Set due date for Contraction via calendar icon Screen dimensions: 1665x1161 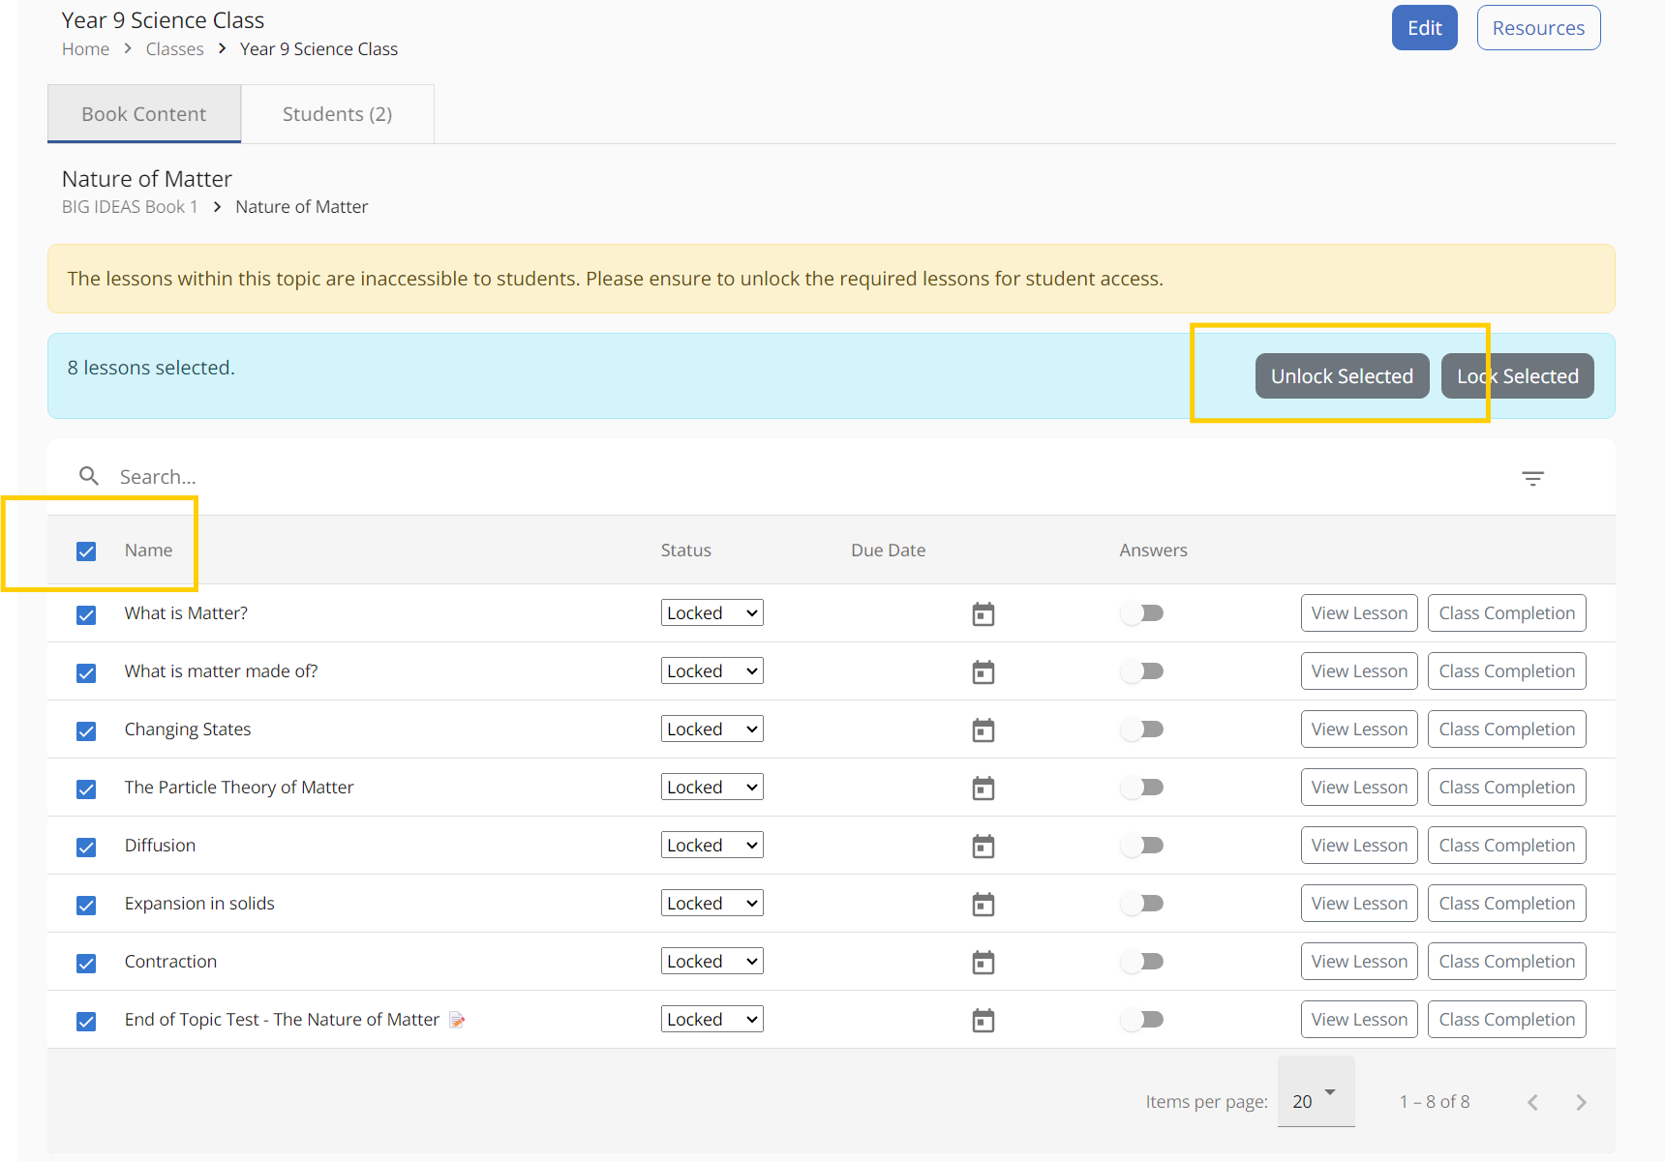click(x=983, y=963)
